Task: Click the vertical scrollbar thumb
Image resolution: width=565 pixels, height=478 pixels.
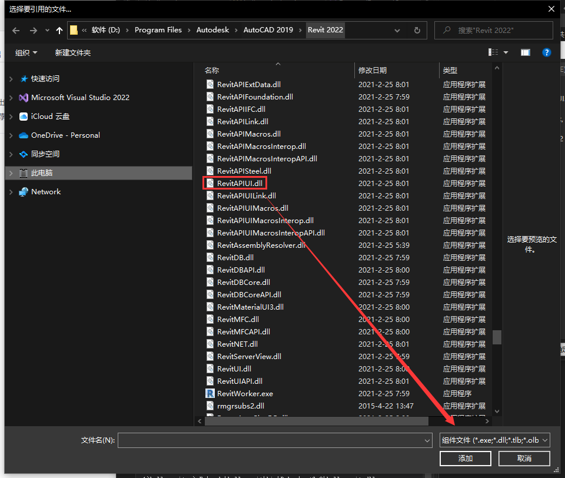Action: [x=497, y=337]
